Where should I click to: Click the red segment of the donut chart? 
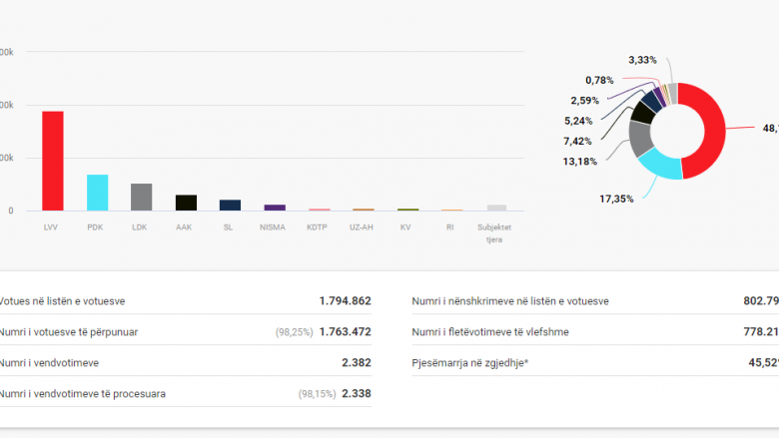[713, 130]
